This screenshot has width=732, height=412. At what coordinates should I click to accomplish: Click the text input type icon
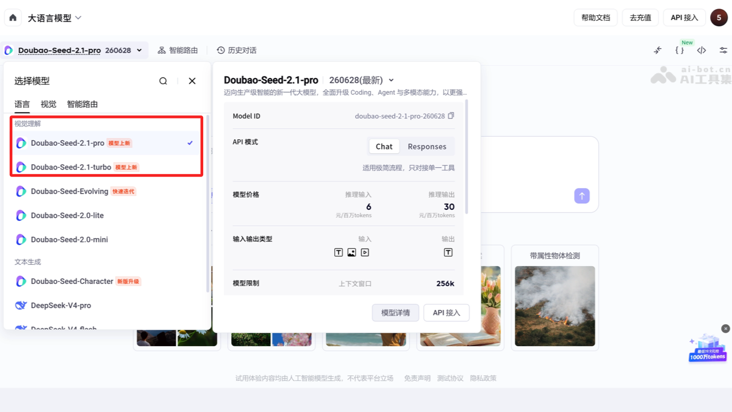click(x=339, y=252)
